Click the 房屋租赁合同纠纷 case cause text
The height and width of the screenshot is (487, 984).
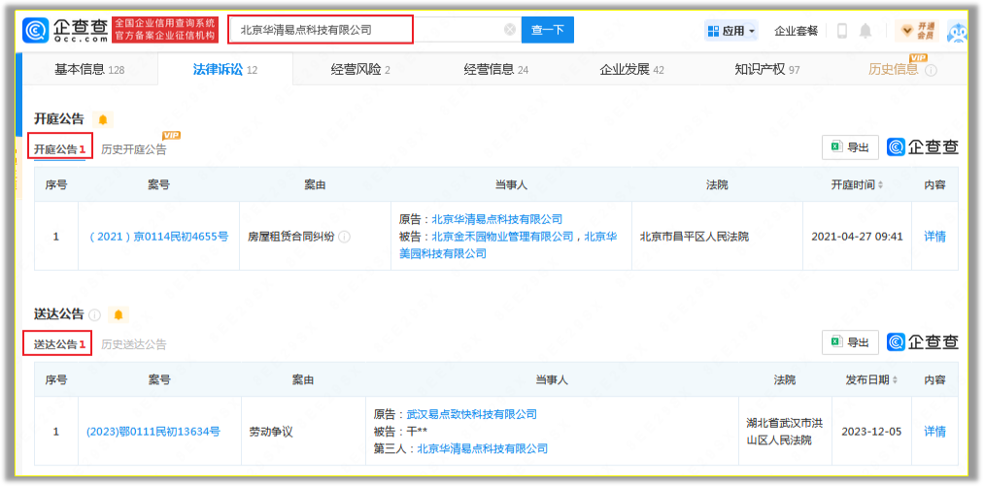(x=291, y=237)
